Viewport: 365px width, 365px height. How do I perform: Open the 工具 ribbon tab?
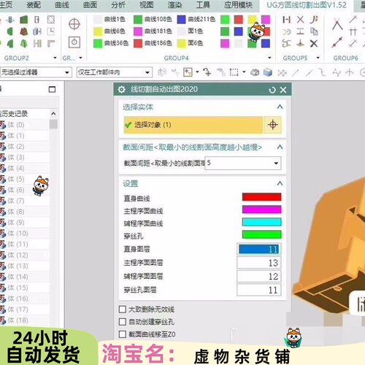[203, 5]
